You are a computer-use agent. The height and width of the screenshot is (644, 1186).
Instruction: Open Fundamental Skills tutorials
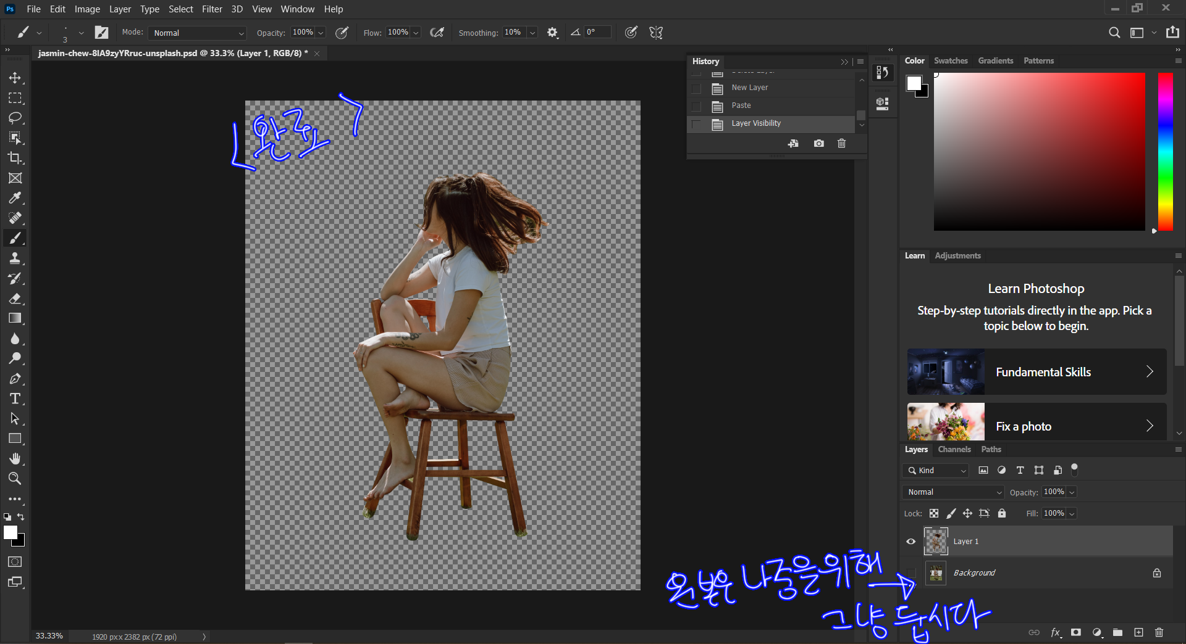(1037, 372)
